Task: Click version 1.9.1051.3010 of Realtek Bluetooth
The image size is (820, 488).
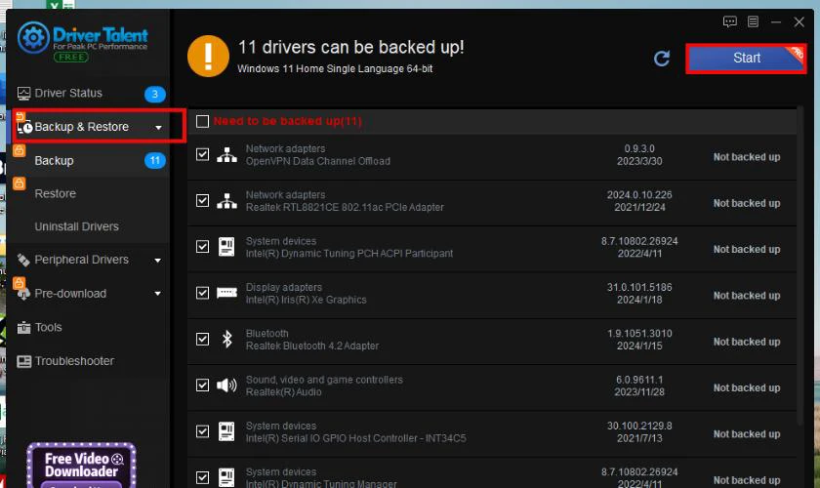Action: click(x=639, y=333)
